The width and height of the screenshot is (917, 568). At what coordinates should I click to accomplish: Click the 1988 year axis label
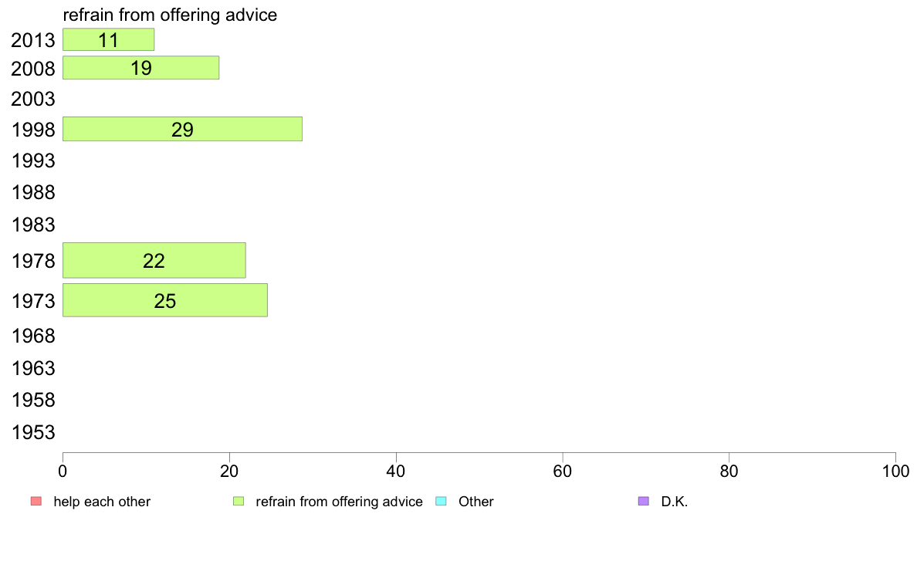coord(33,192)
